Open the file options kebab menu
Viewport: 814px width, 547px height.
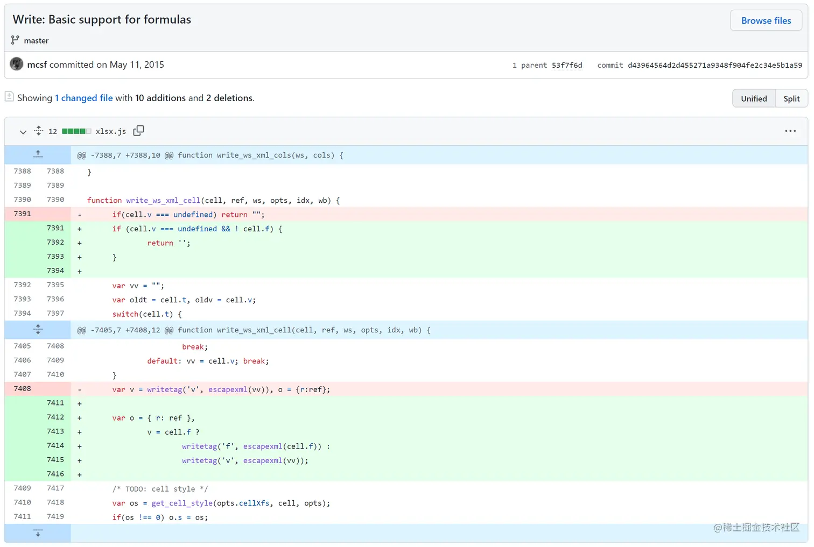pos(790,131)
